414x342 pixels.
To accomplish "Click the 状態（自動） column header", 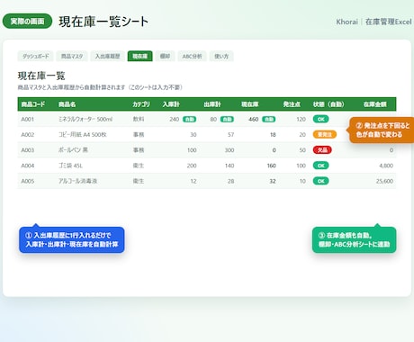I will pyautogui.click(x=328, y=104).
